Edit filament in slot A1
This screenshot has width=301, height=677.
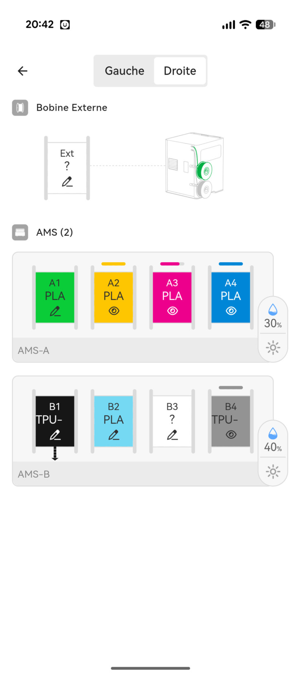(x=55, y=311)
